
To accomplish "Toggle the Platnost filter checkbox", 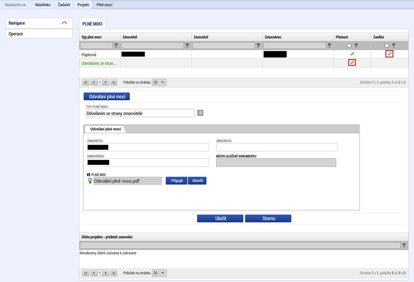I will click(x=349, y=46).
